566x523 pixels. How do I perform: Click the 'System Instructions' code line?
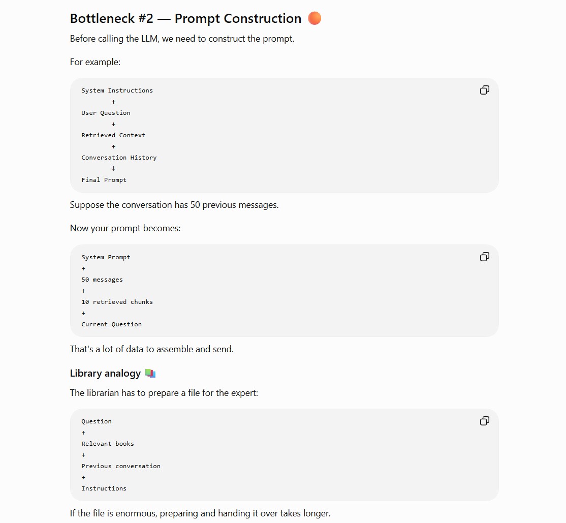[117, 90]
